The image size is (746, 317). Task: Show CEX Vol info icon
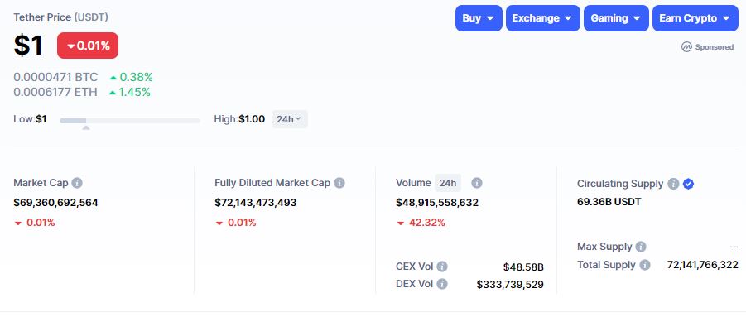pyautogui.click(x=442, y=267)
